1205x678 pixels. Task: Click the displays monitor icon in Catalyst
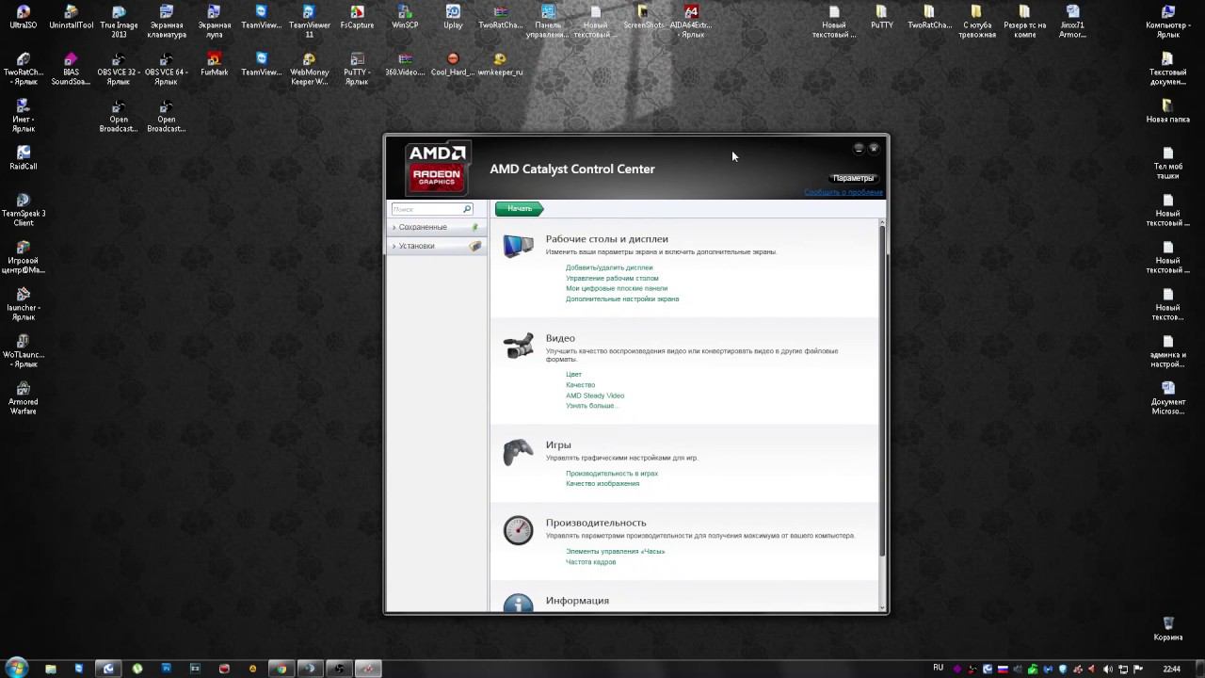pyautogui.click(x=518, y=246)
